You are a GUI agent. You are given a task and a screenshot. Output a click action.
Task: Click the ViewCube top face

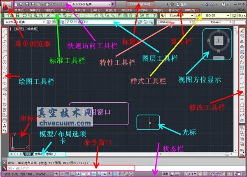219,41
